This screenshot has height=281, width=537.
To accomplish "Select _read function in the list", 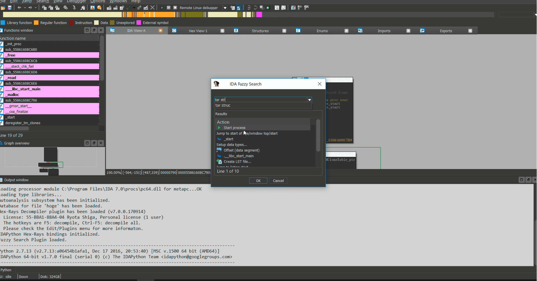I will click(50, 78).
